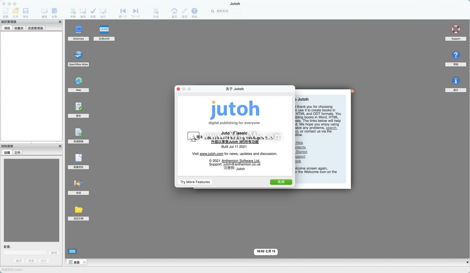Close the 组织管理器 panel
This screenshot has width=470, height=273.
pyautogui.click(x=60, y=22)
